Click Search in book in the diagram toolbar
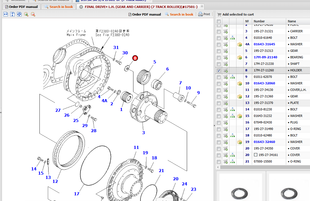 [x=179, y=14]
